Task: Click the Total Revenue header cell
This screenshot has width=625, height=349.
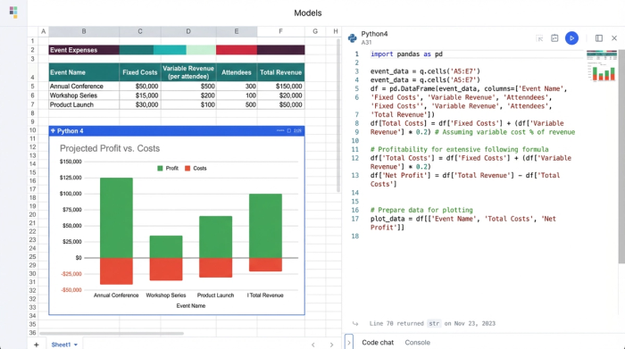Action: click(x=280, y=72)
